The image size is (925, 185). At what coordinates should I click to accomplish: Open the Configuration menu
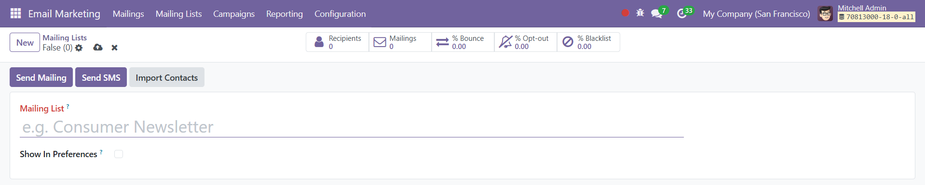click(340, 14)
